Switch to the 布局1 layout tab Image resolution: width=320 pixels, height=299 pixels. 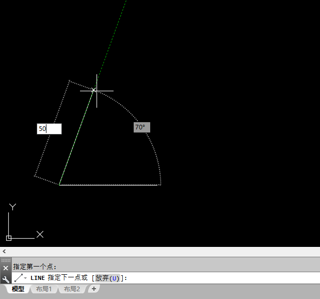coord(44,289)
